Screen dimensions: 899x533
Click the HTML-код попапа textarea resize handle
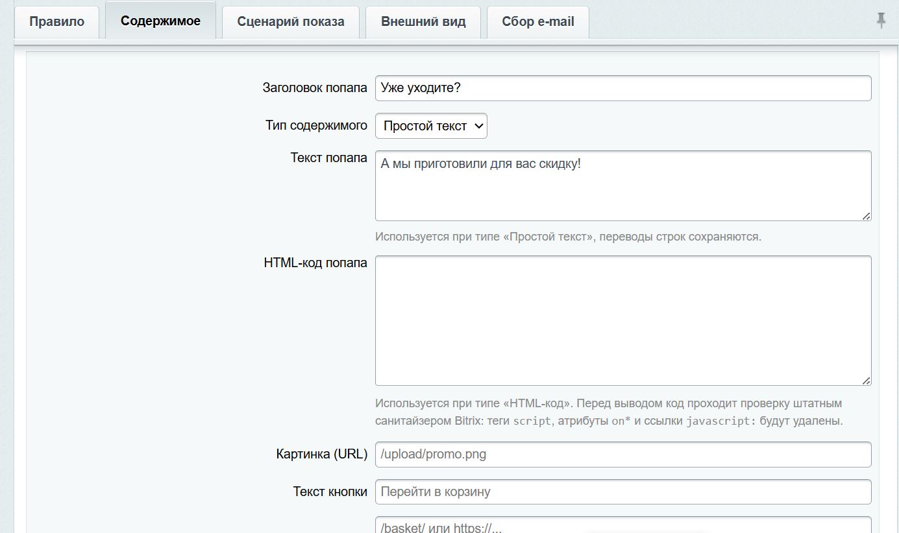click(x=866, y=381)
